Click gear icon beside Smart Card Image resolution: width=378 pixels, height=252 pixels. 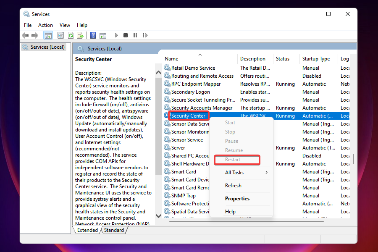(x=167, y=171)
